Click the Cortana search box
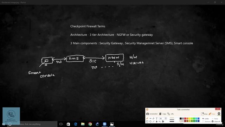The width and height of the screenshot is (225, 127). click(32, 124)
